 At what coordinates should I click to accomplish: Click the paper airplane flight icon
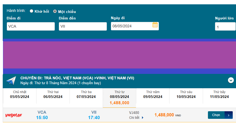[11, 81]
